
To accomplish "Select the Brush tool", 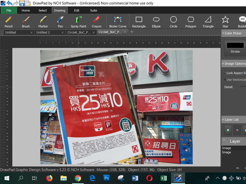I will [26, 22].
